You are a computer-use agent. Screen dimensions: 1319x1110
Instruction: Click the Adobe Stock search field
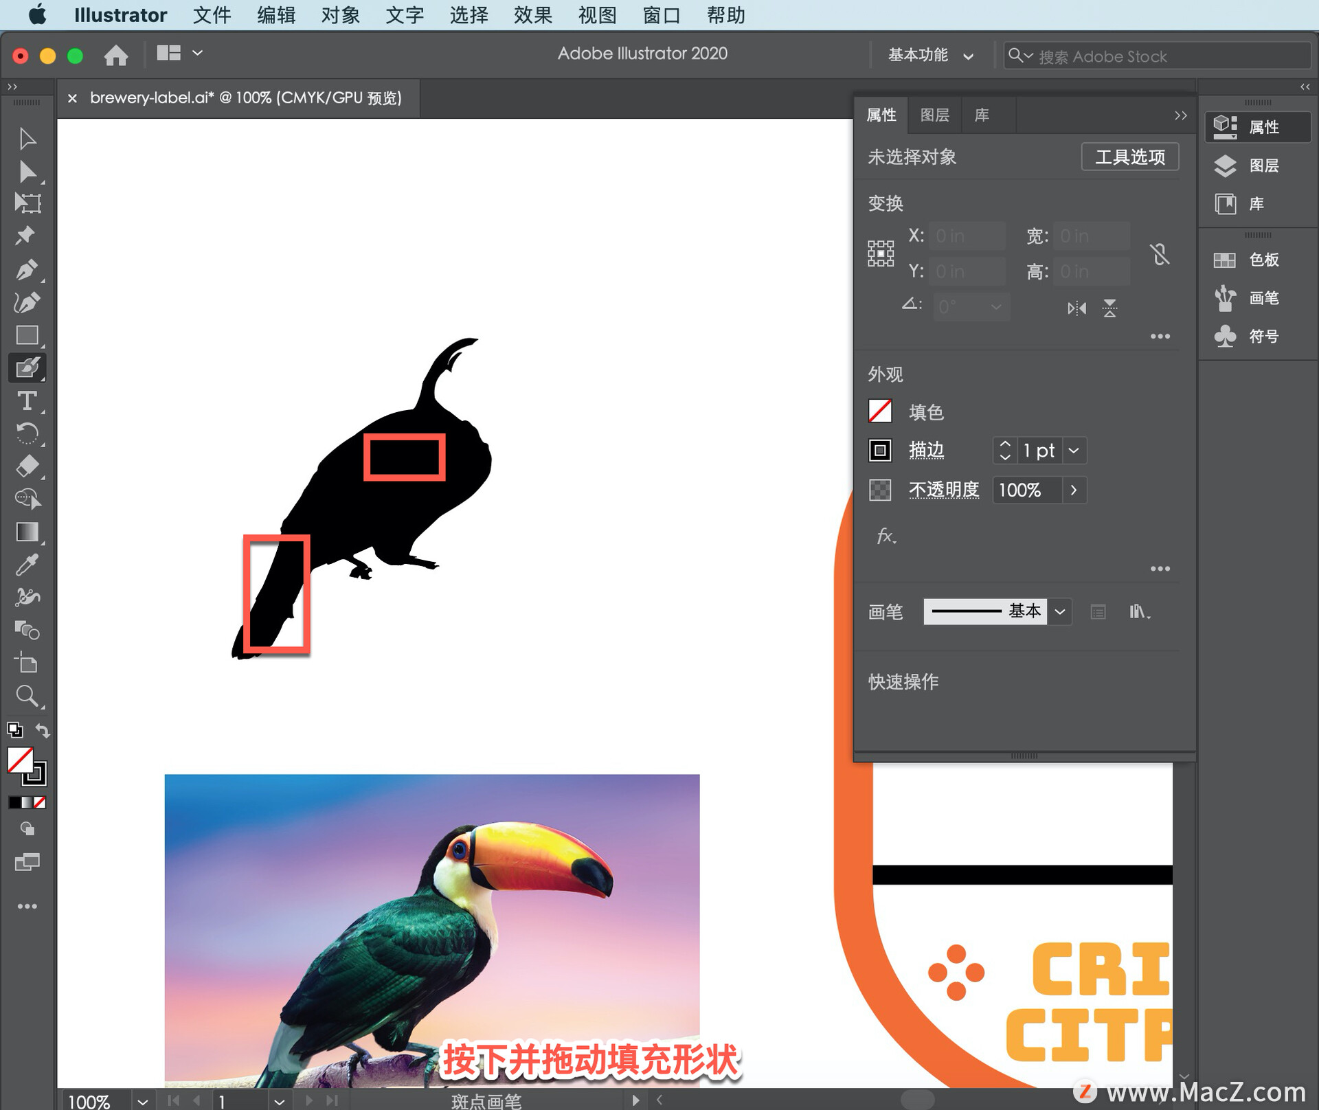1156,56
